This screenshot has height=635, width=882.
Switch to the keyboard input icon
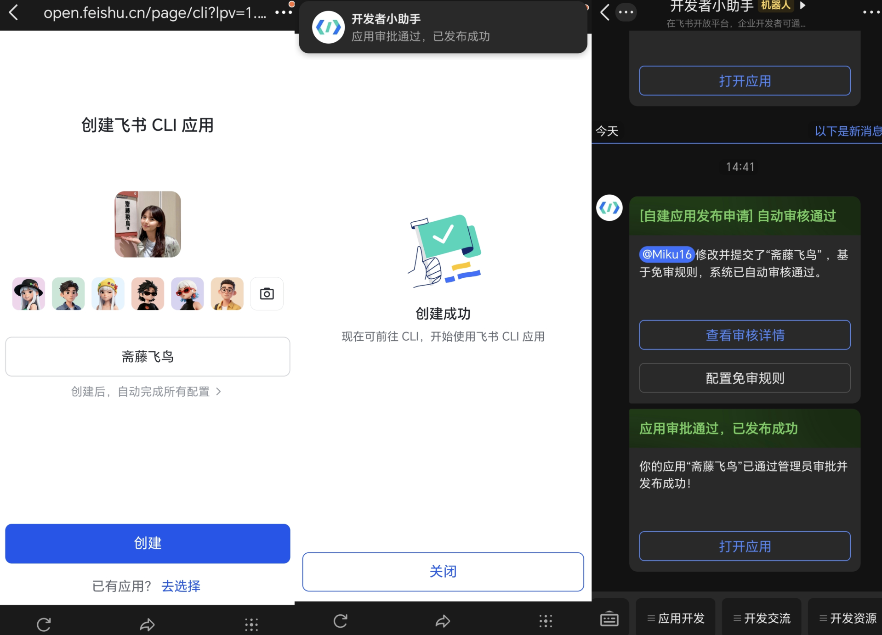[x=609, y=618]
